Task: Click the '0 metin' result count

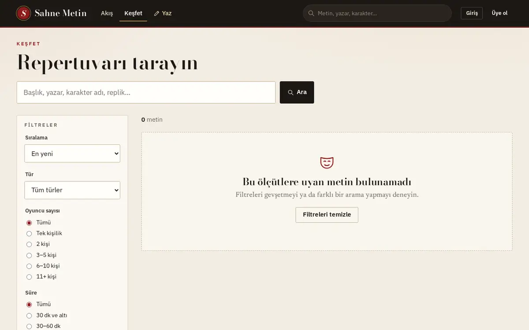Action: tap(152, 120)
